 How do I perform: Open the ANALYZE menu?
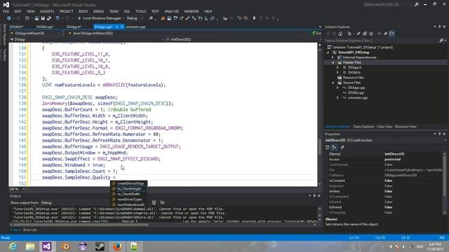[x=171, y=11]
